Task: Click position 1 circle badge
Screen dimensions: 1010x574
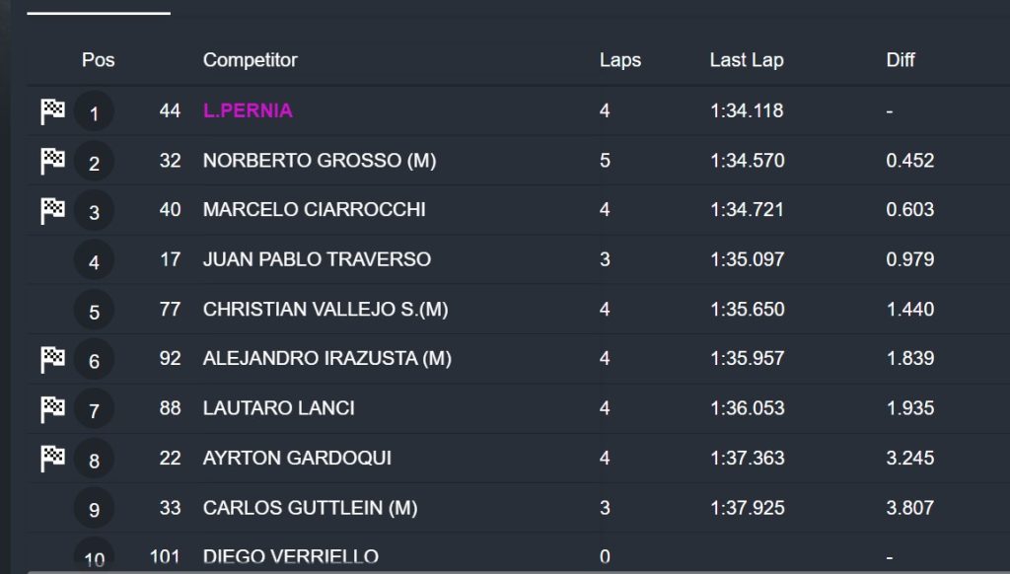Action: pyautogui.click(x=94, y=111)
